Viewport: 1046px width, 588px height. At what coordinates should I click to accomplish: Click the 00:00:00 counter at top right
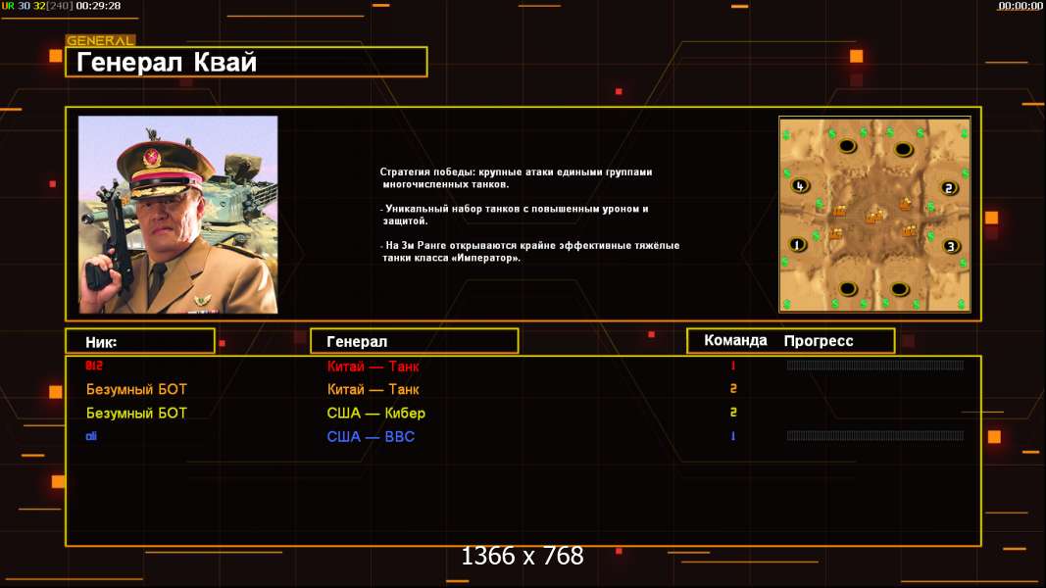click(1020, 5)
